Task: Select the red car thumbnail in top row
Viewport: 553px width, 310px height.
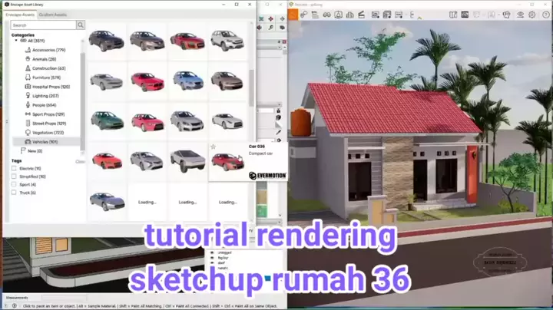Action: coord(187,40)
